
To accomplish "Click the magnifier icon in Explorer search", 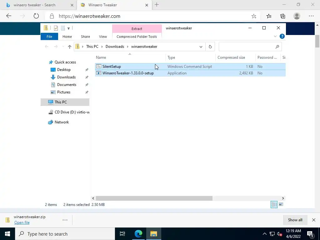I will (277, 47).
